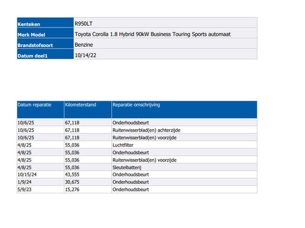Screen dimensions: 305x228
Task: Click the Datum reparatie column header
Action: 41,110
